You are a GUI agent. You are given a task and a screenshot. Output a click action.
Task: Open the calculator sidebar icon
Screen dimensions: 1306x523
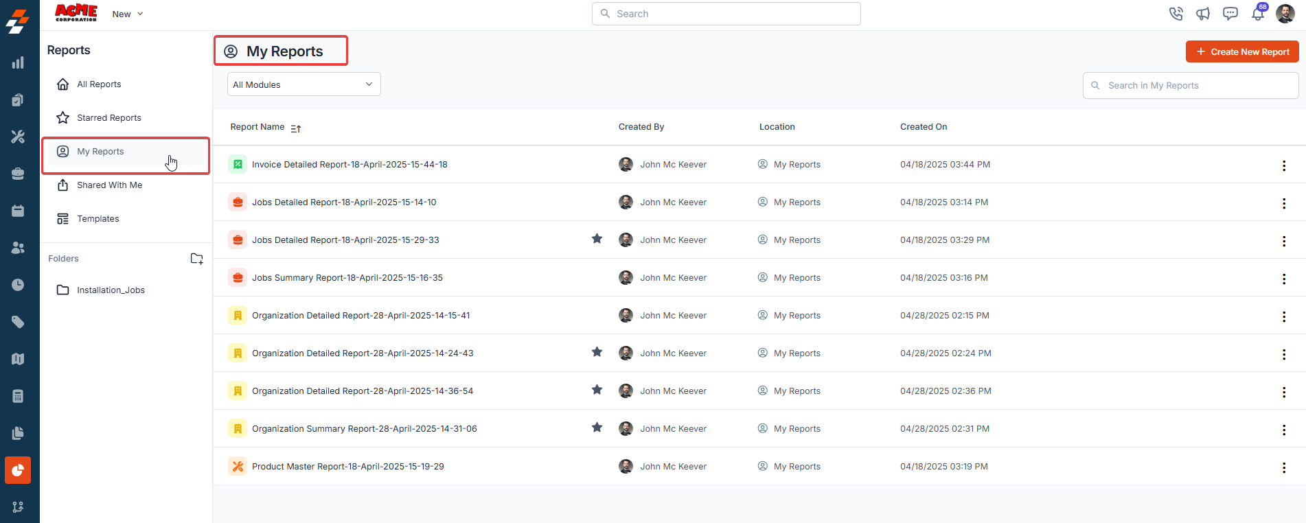(18, 396)
